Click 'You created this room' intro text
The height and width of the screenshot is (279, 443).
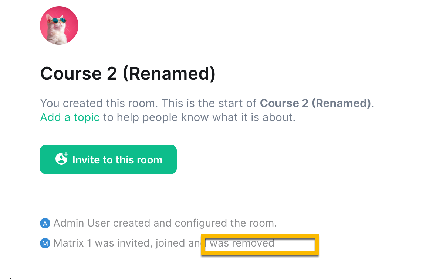(x=99, y=103)
